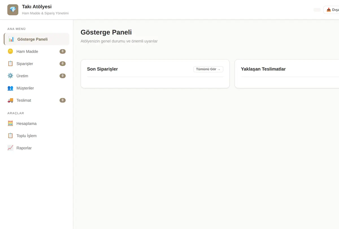Click the ARAÇLAR section label
Image resolution: width=339 pixels, height=229 pixels.
point(16,113)
